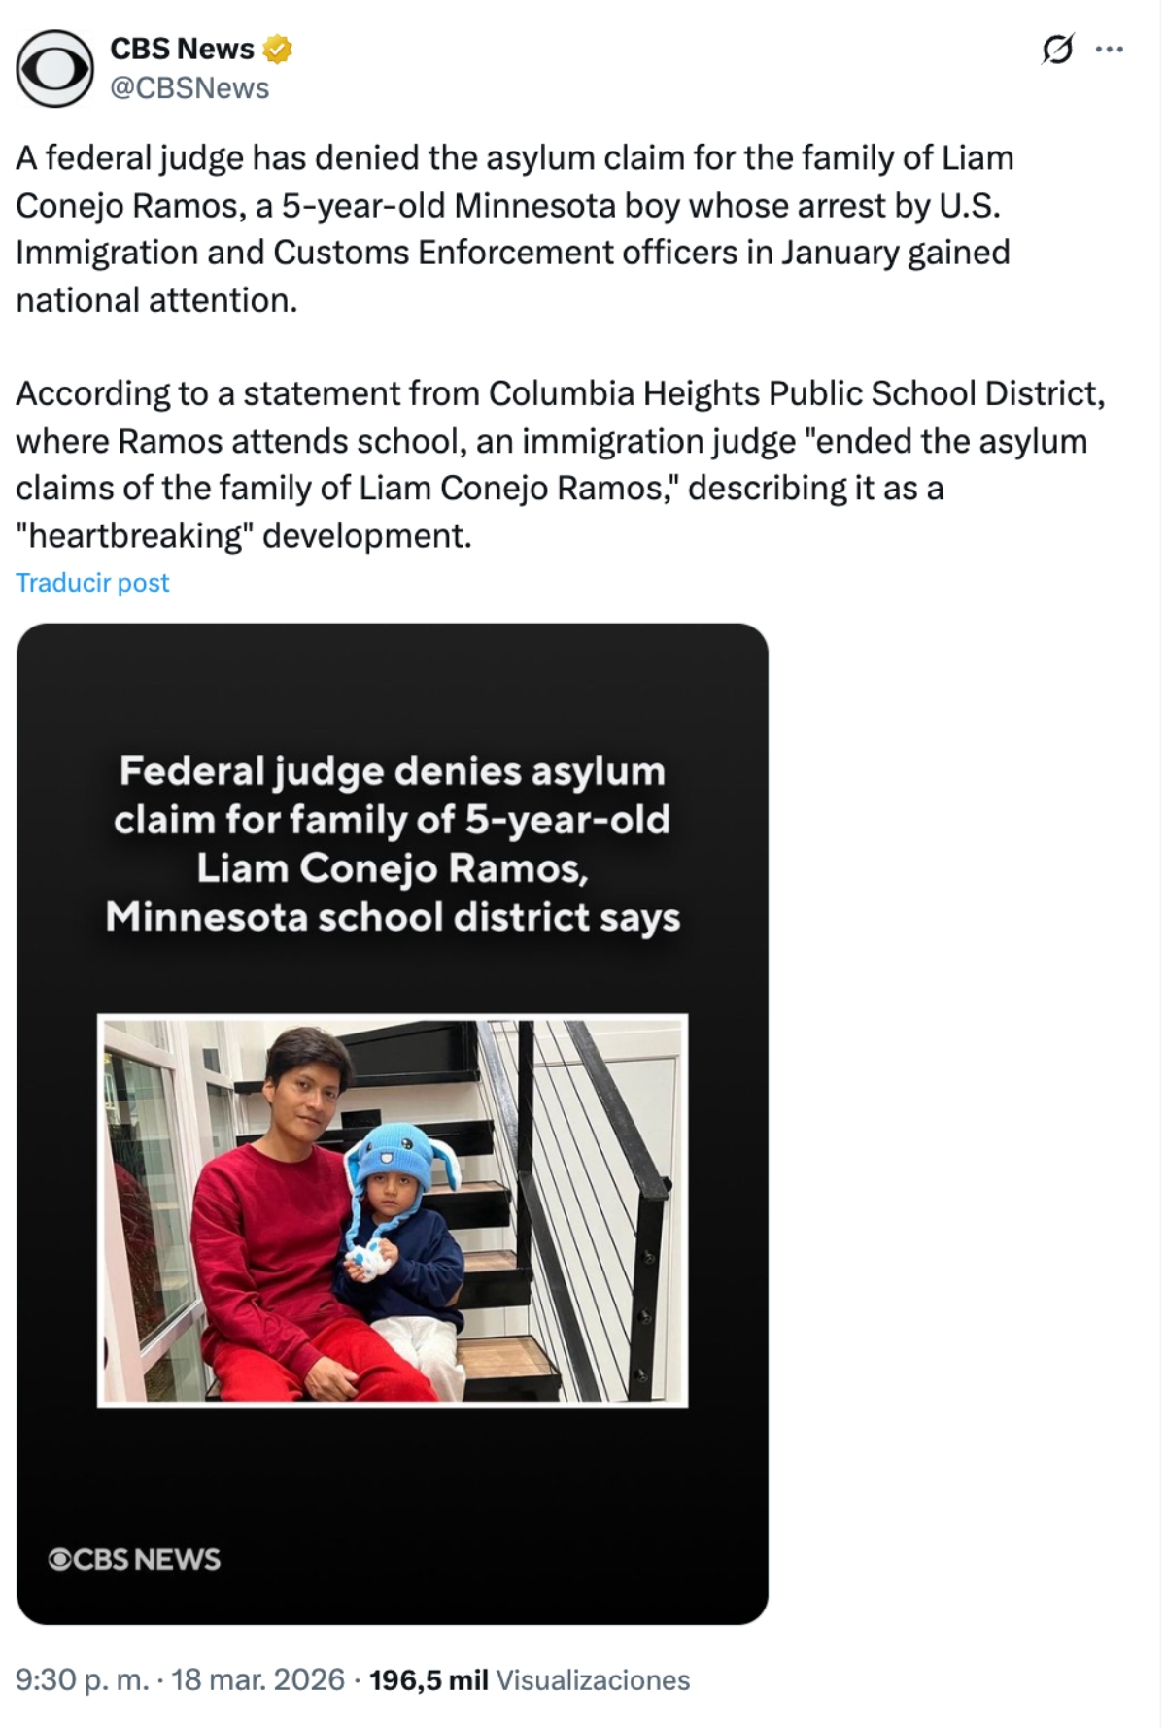
Task: Click the CBS News display name
Action: tap(182, 49)
